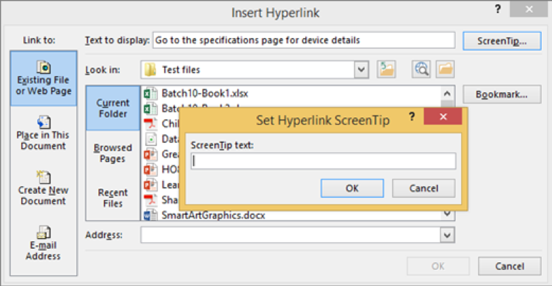Choose Place in This Document option
552x286 pixels.
[43, 133]
